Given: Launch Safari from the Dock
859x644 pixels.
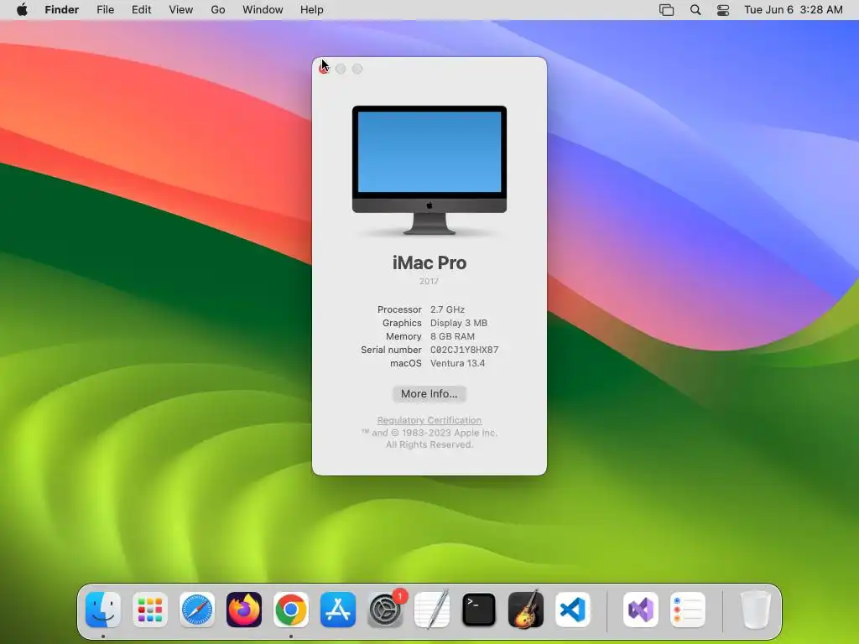Looking at the screenshot, I should coord(196,610).
